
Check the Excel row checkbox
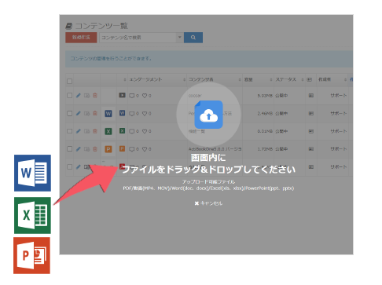(x=69, y=131)
